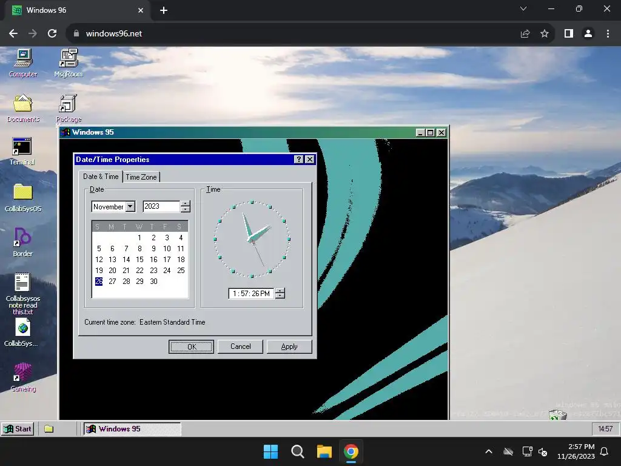Select day 23 in the calendar
This screenshot has height=466, width=621.
click(153, 270)
